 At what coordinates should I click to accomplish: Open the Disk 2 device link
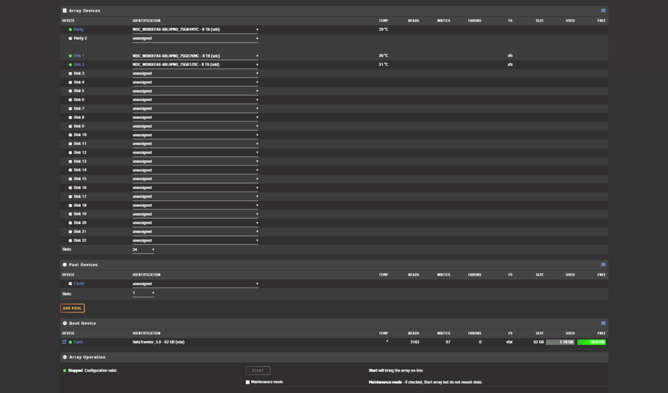79,65
